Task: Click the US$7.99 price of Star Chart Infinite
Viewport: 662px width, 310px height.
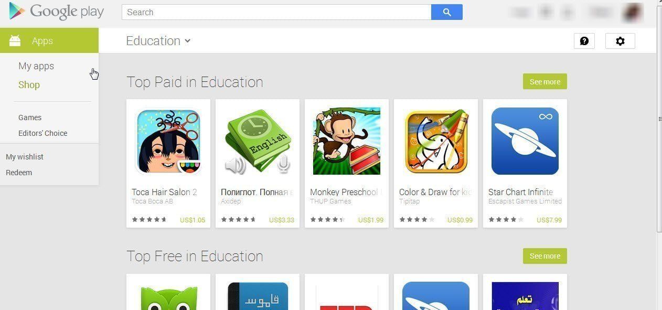Action: [549, 220]
